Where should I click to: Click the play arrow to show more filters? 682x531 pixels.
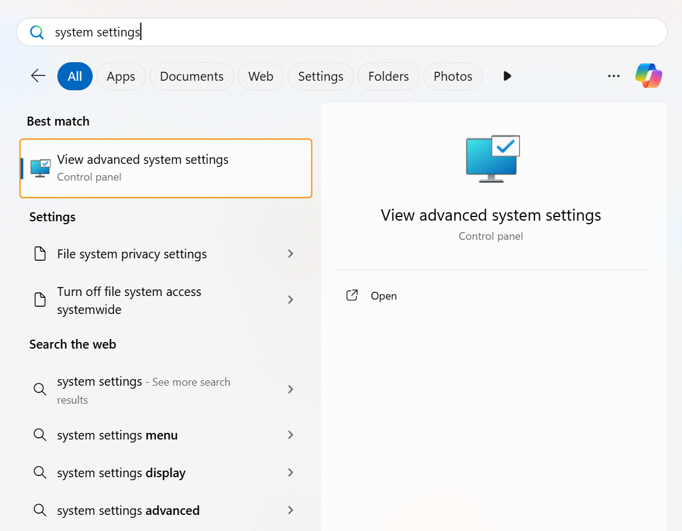[507, 76]
